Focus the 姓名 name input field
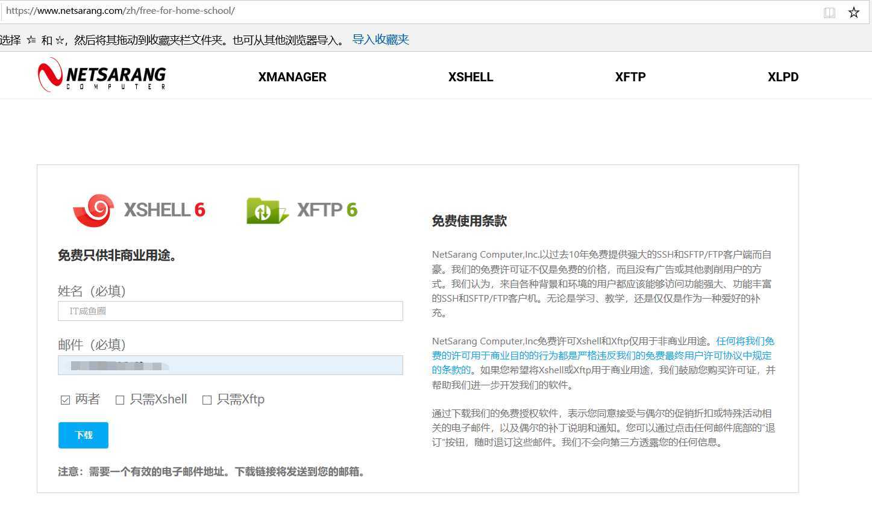The width and height of the screenshot is (872, 519). coord(230,311)
